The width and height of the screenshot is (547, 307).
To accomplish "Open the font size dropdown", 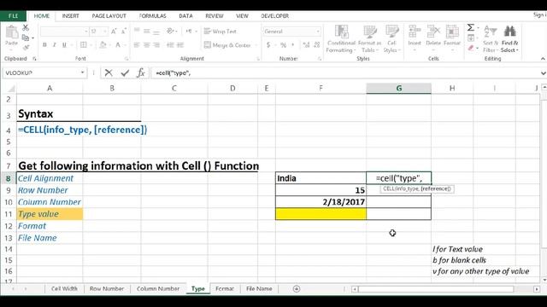I will coord(105,32).
